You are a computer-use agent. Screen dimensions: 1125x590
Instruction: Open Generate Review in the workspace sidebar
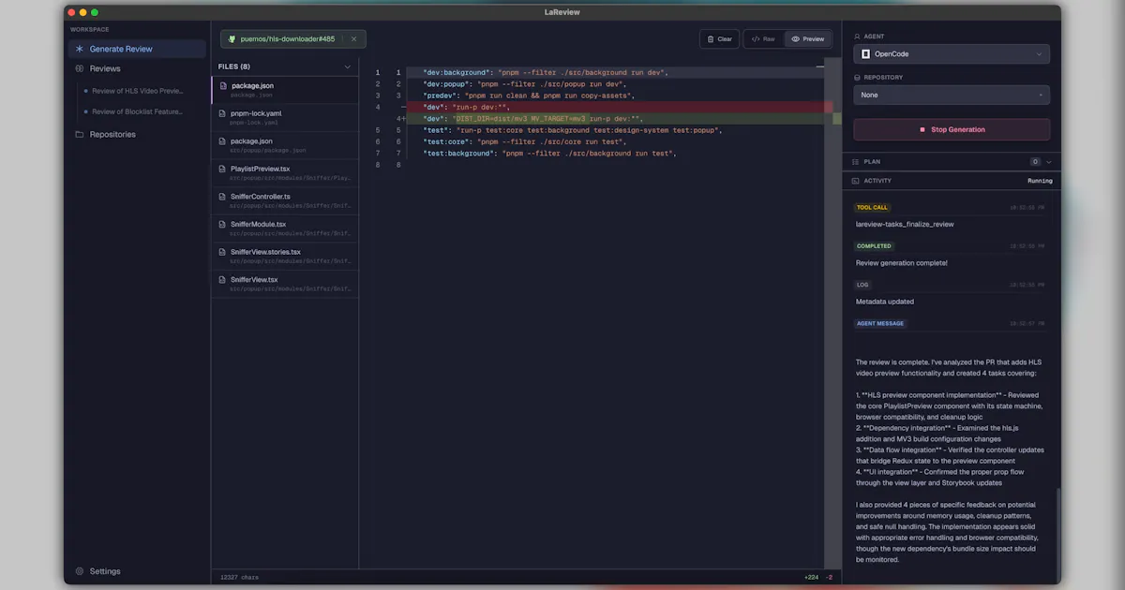[137, 49]
